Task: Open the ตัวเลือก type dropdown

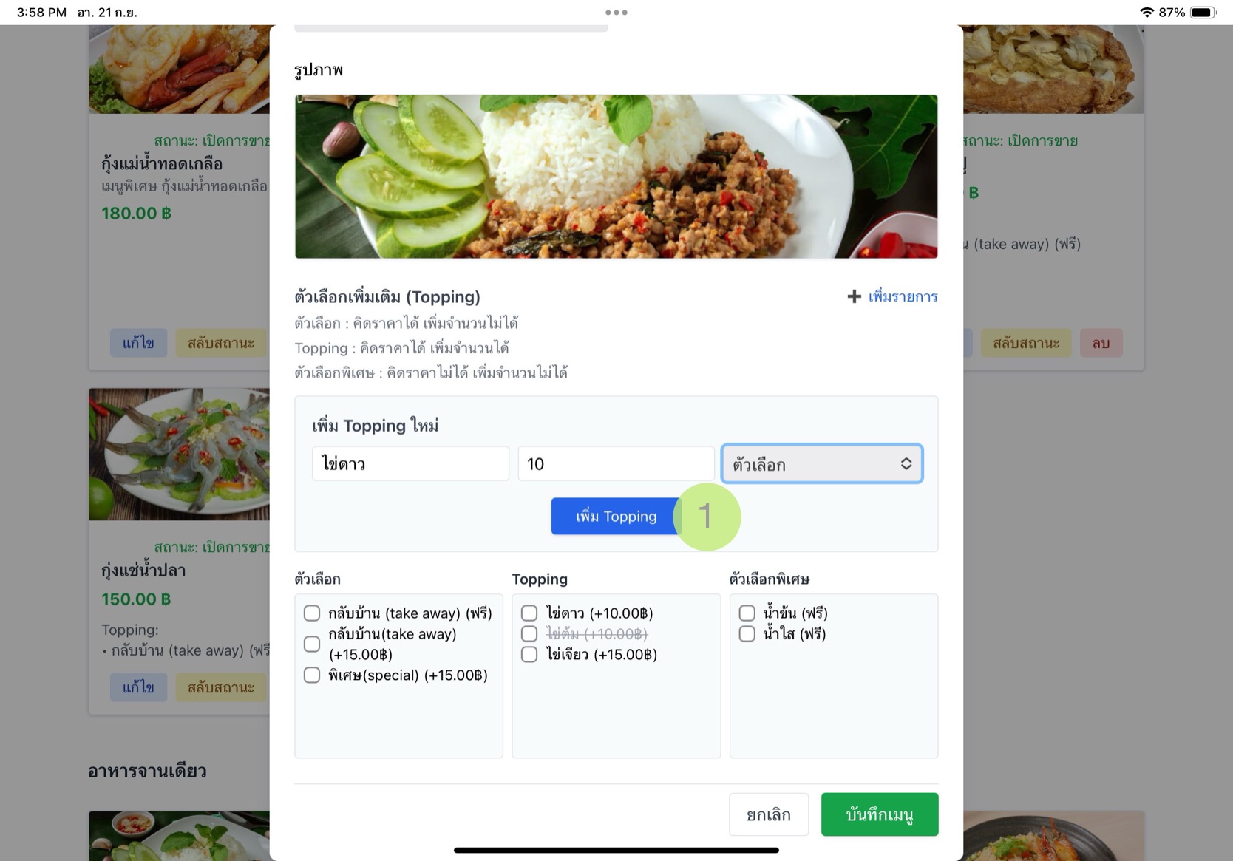Action: (822, 464)
